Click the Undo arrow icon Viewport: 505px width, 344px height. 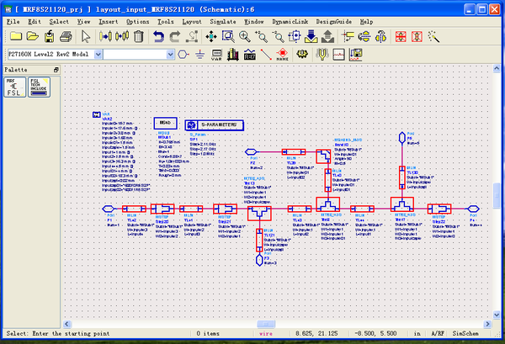(x=157, y=36)
